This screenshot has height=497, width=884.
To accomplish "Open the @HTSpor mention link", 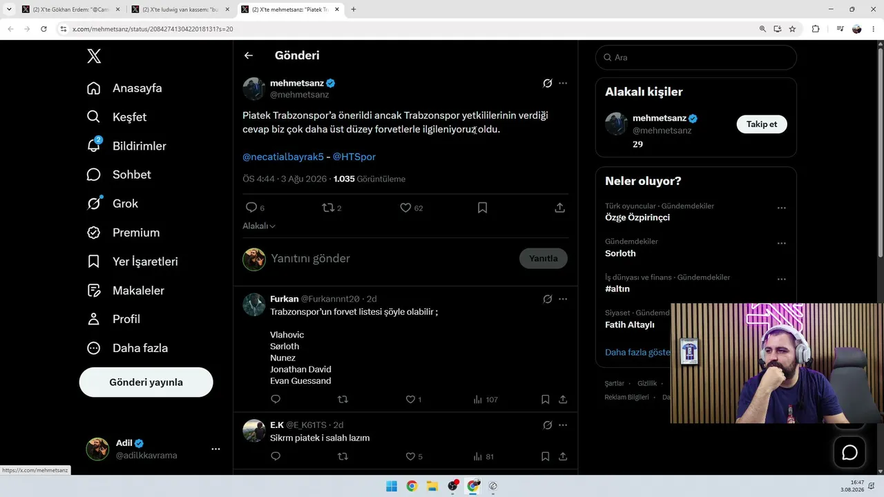I will pyautogui.click(x=354, y=157).
